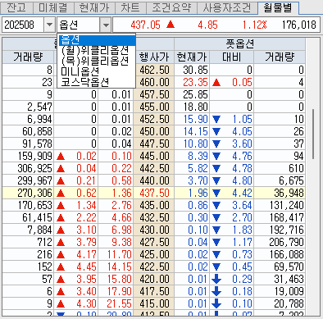323x319 pixels.
Task: Select the highlighted 437.50 strike price cell
Action: [x=154, y=193]
